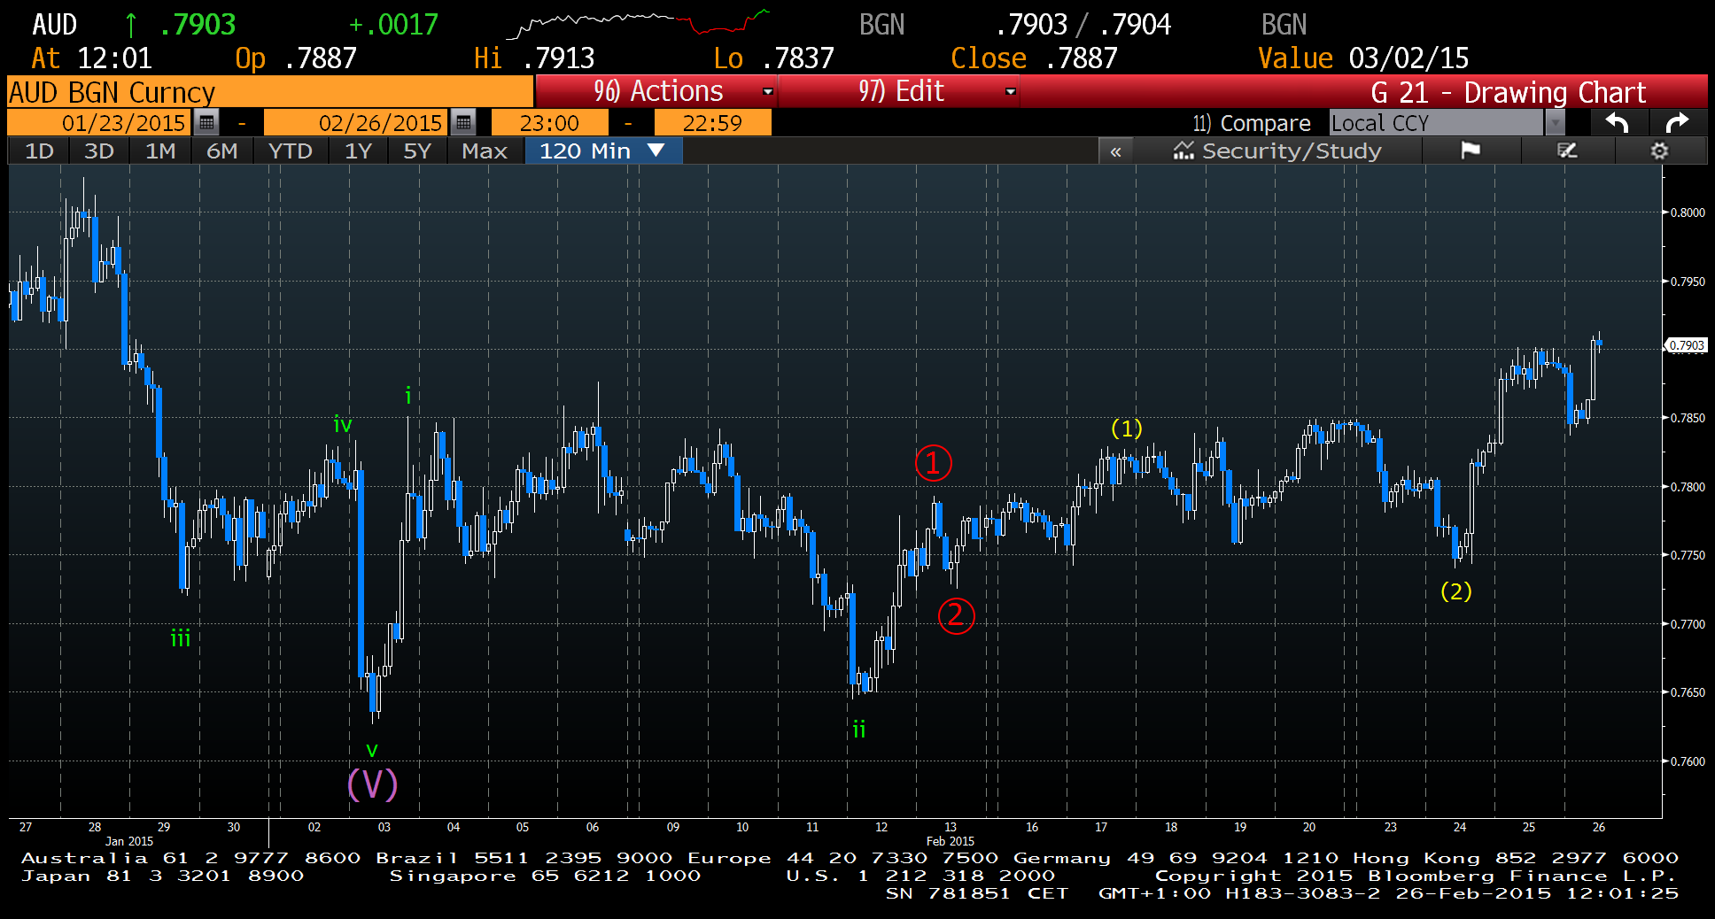This screenshot has height=919, width=1715.
Task: Click the 11) Compare button
Action: (1251, 123)
